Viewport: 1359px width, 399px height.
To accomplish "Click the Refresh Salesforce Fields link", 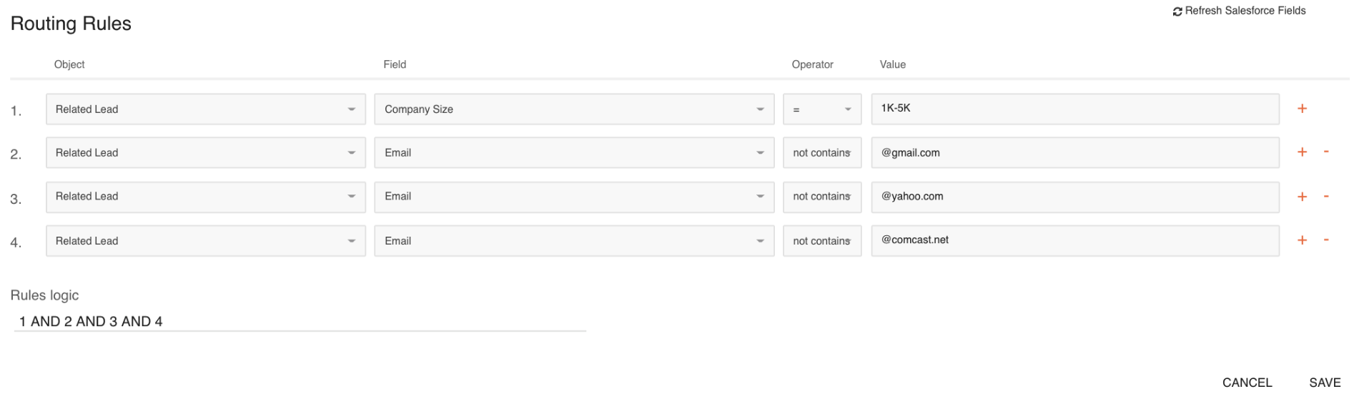I will coord(1245,11).
